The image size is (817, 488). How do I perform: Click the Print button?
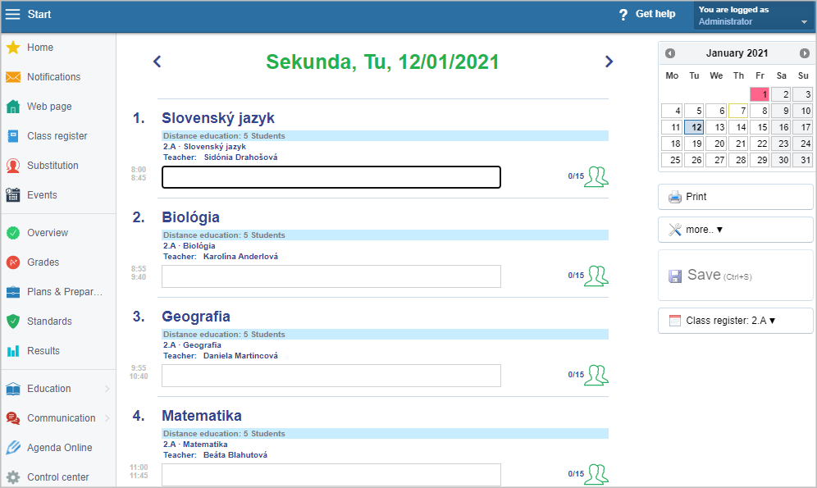coord(735,197)
